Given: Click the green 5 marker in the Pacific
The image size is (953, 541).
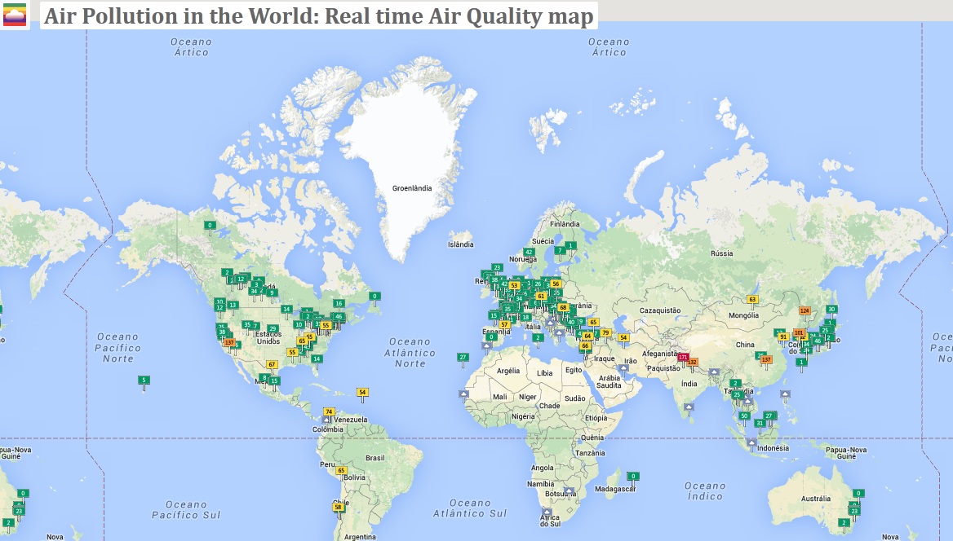Looking at the screenshot, I should coord(144,380).
